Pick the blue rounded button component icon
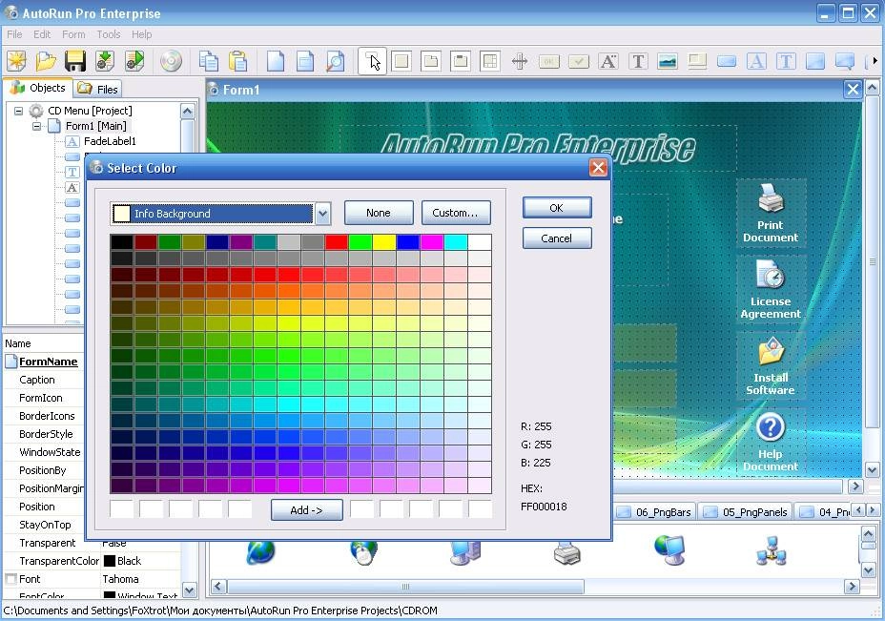 [x=727, y=61]
